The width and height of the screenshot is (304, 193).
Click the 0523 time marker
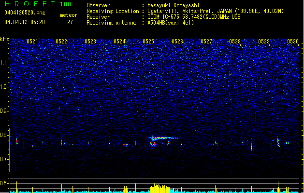(x=90, y=41)
